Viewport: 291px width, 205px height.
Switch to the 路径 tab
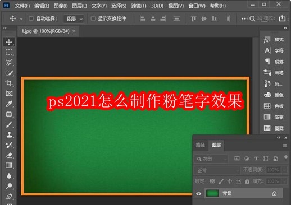(201, 145)
